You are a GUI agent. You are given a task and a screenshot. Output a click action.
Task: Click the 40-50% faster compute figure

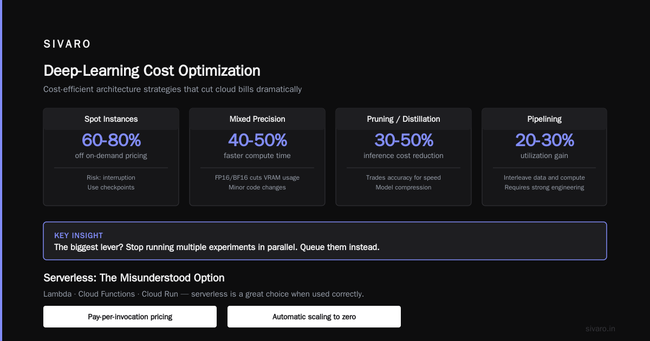pyautogui.click(x=257, y=140)
